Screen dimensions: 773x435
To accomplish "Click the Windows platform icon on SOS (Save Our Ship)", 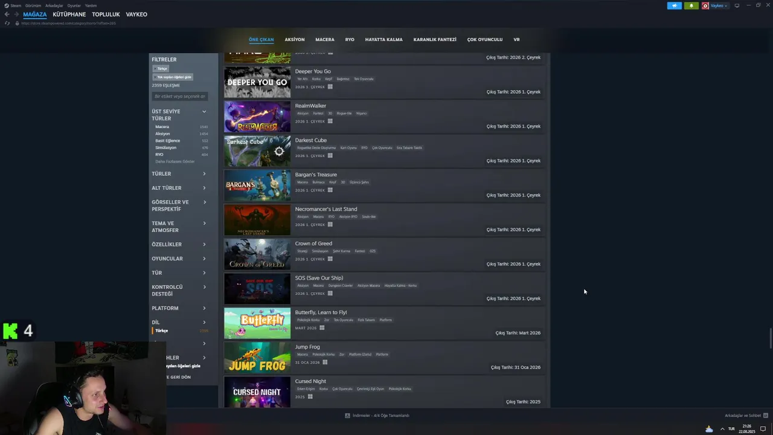I will point(330,294).
